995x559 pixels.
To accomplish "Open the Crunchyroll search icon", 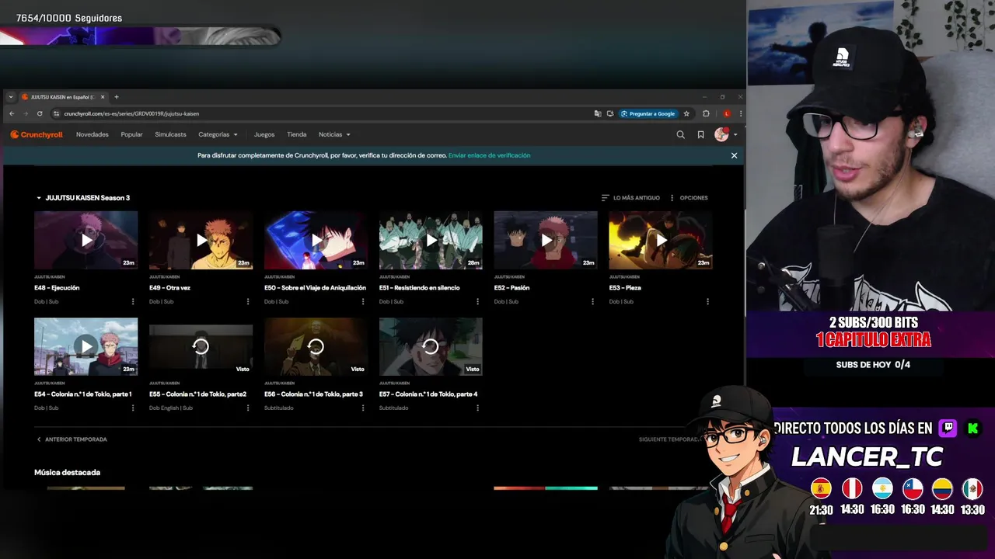I will 680,134.
